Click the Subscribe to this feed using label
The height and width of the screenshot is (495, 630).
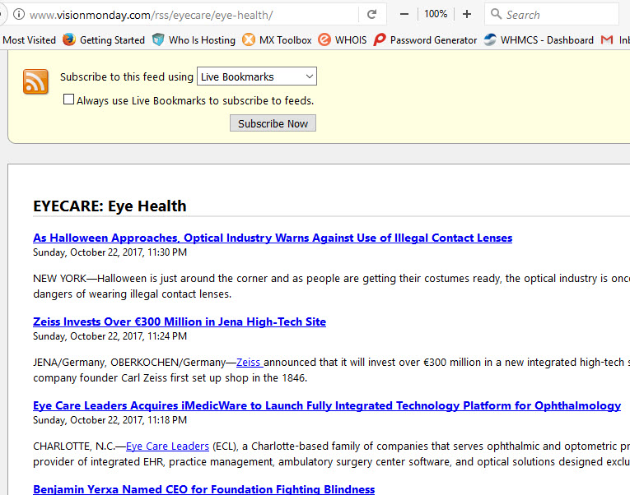pos(127,76)
